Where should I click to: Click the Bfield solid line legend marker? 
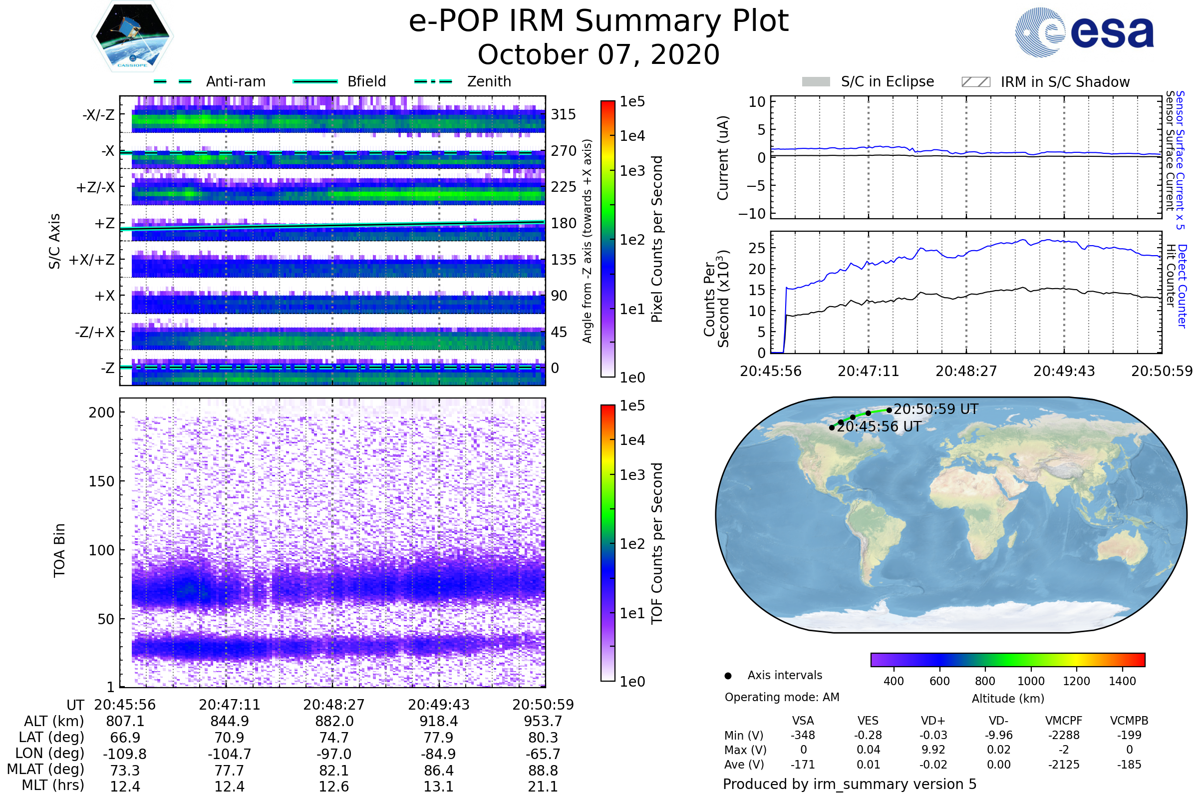point(315,81)
